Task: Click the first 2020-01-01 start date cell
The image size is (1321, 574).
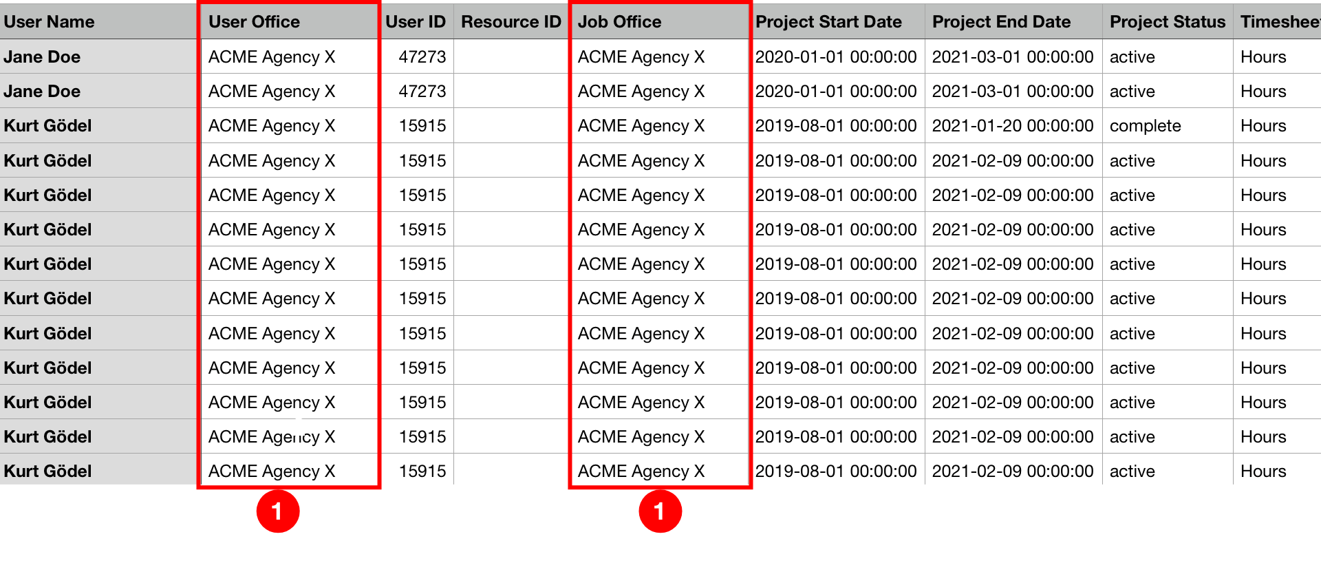Action: click(x=837, y=56)
